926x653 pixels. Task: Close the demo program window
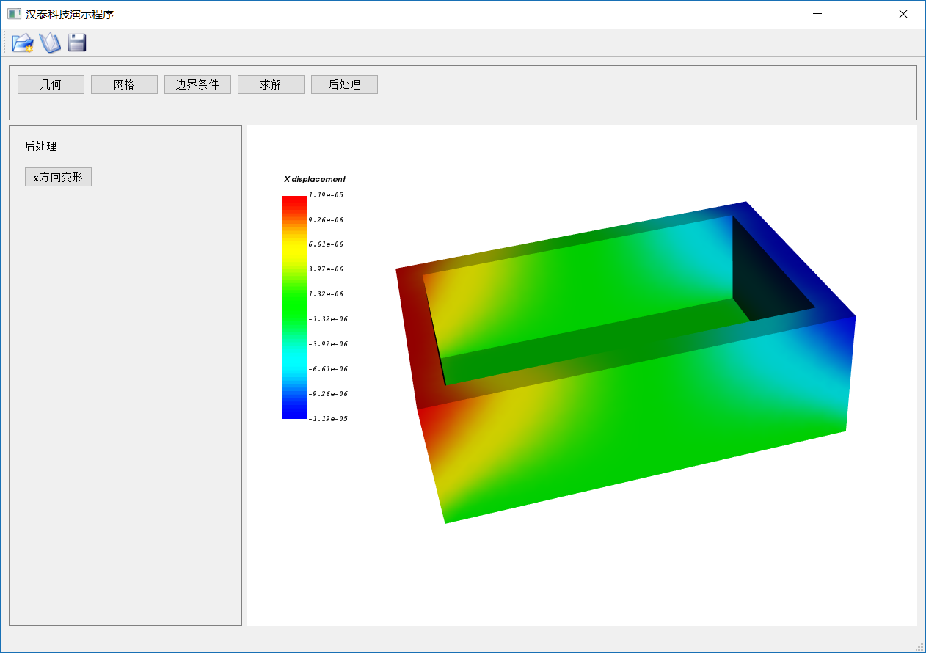pos(903,14)
